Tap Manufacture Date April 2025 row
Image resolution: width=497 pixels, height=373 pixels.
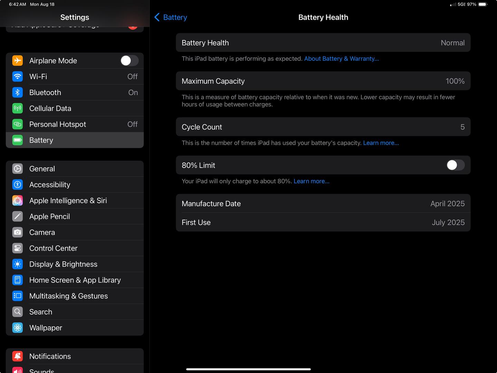[323, 203]
